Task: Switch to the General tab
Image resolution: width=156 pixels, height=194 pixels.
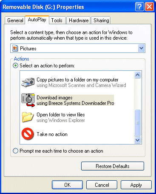Action: (x=15, y=20)
